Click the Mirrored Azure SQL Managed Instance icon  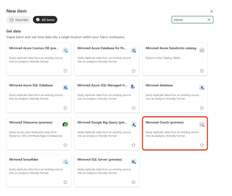point(133,87)
